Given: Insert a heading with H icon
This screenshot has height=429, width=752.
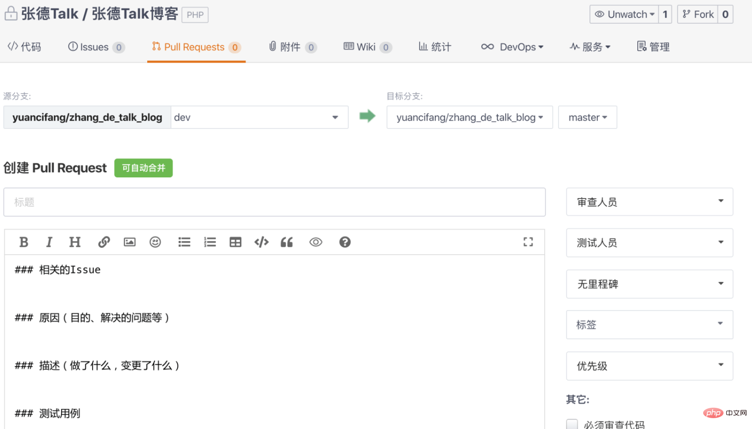Looking at the screenshot, I should [75, 242].
